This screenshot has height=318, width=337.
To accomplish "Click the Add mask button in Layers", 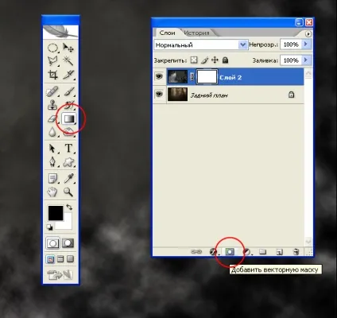I will pyautogui.click(x=230, y=251).
